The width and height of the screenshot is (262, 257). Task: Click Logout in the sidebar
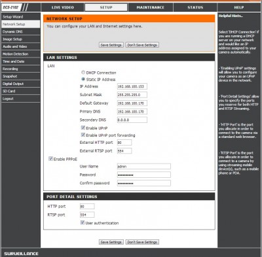21,99
